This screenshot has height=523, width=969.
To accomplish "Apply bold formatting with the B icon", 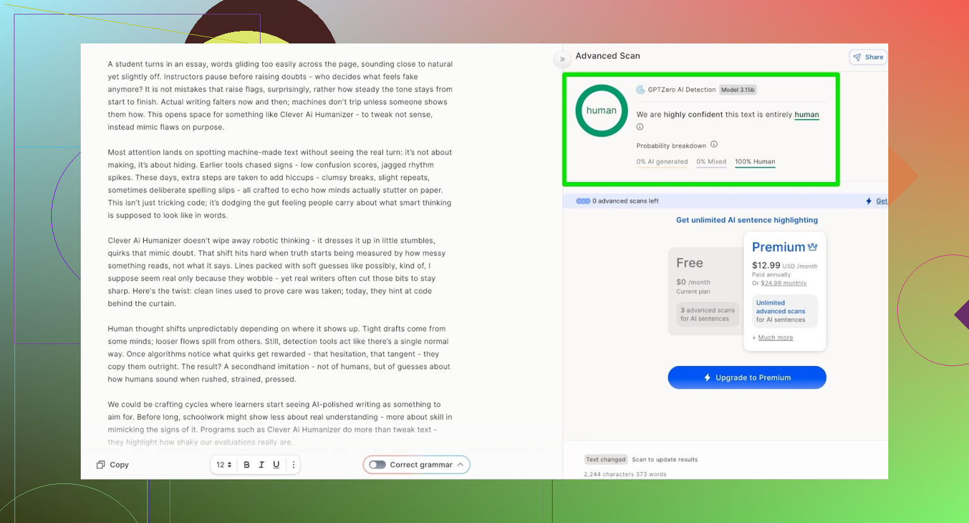I will tap(247, 465).
